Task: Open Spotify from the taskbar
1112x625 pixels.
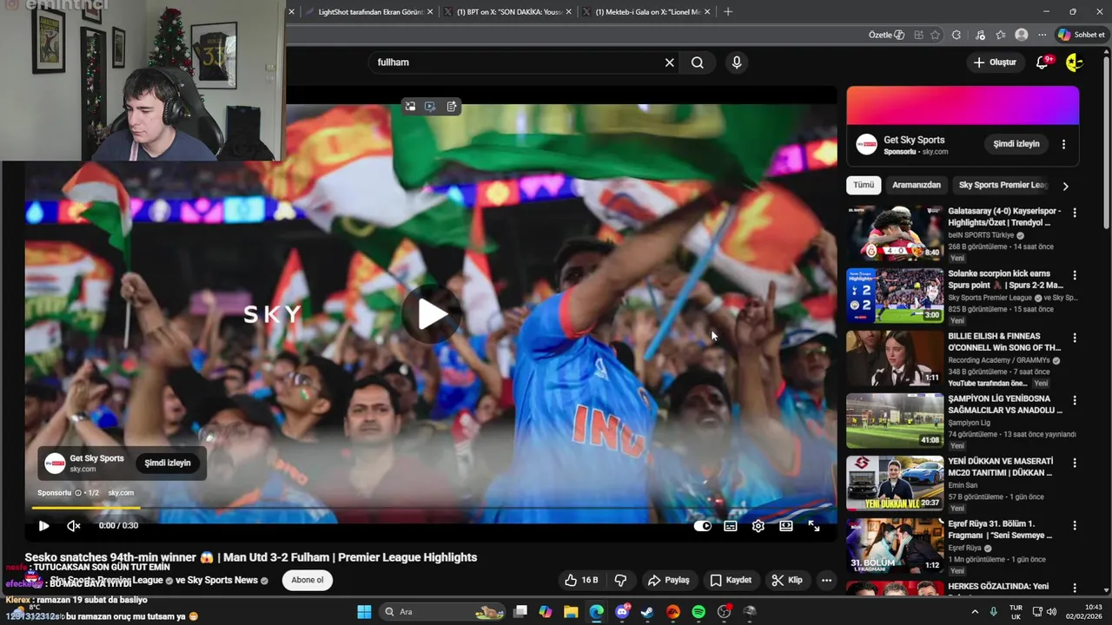Action: point(698,612)
